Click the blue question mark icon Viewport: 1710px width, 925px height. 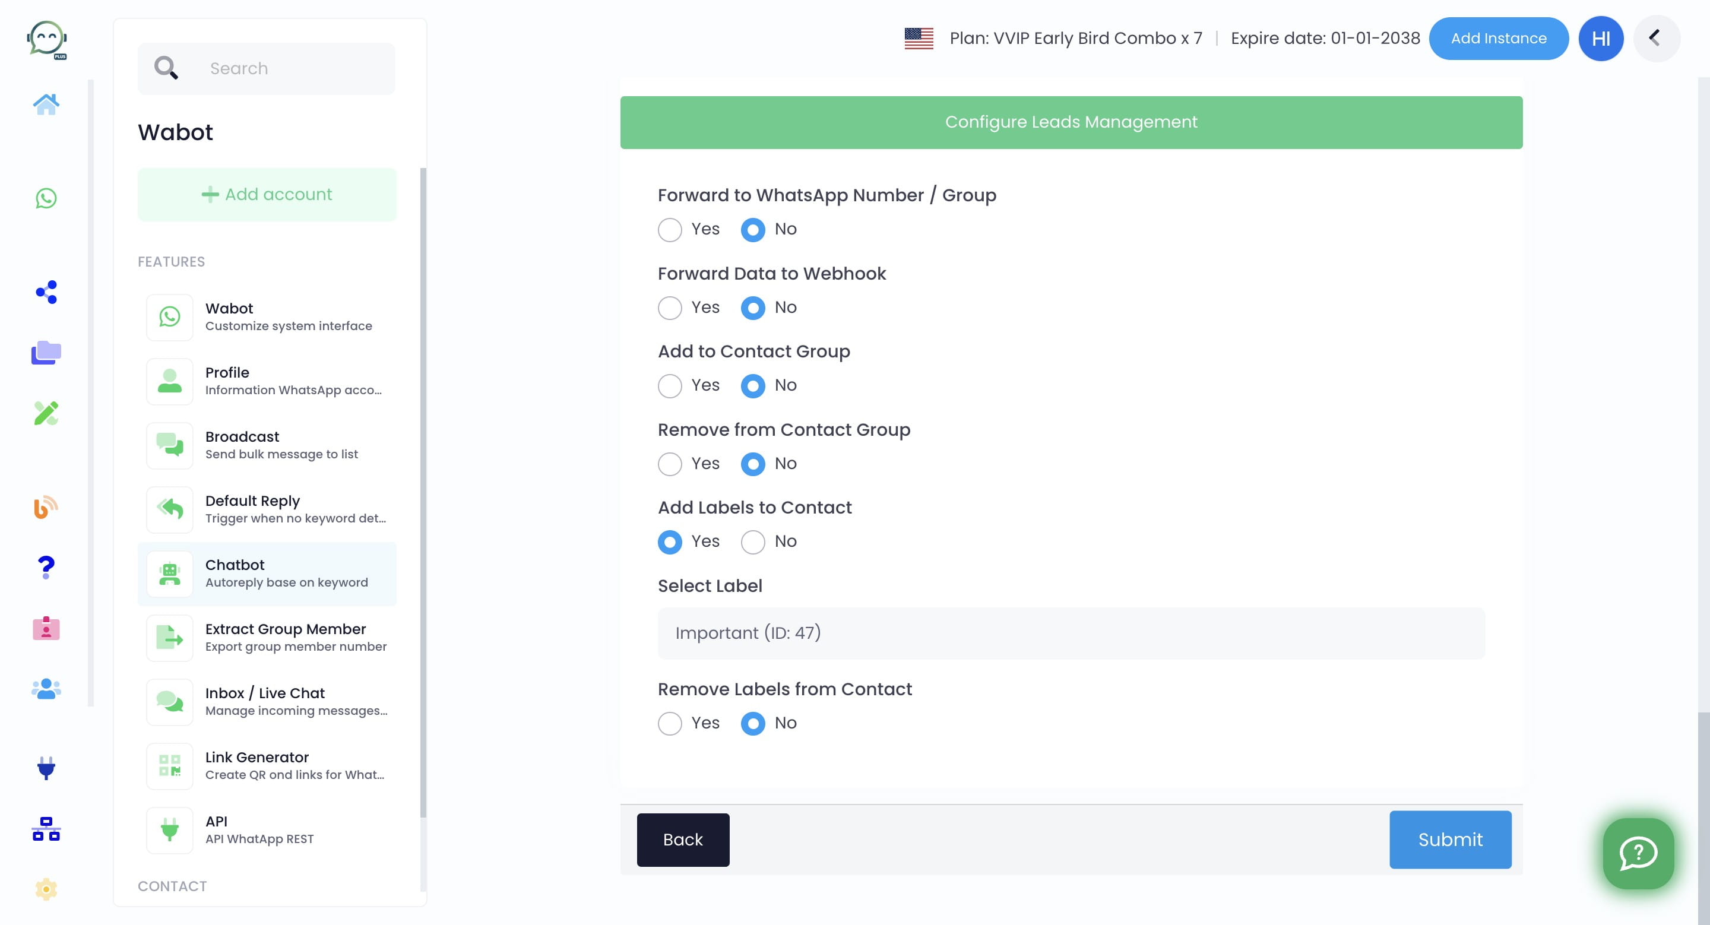pos(46,566)
